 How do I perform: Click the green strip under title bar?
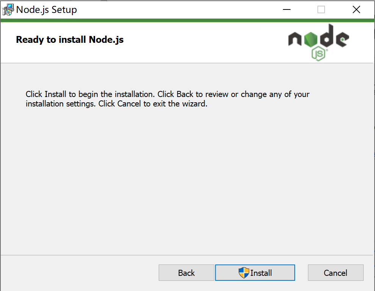tap(187, 20)
